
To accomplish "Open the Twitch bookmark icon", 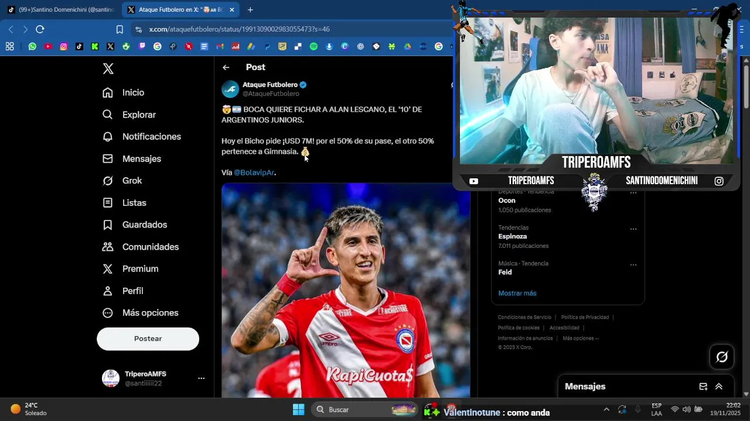I will pyautogui.click(x=142, y=46).
